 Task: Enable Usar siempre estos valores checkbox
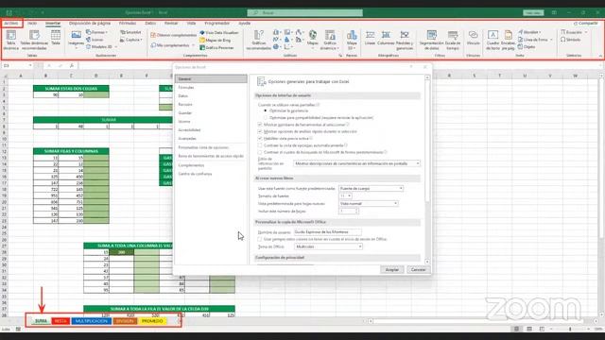tap(260, 239)
